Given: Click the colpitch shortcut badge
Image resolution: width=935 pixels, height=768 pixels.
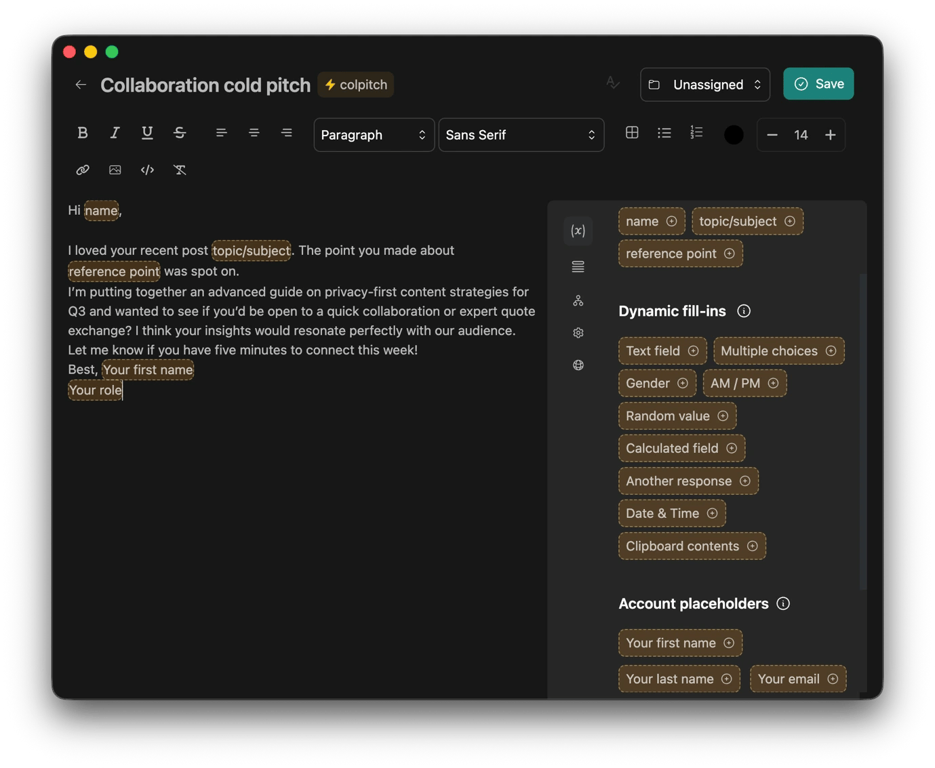Looking at the screenshot, I should click(355, 85).
